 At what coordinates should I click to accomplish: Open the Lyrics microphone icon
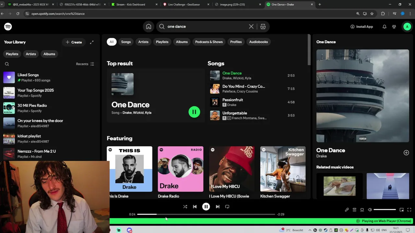point(347,210)
